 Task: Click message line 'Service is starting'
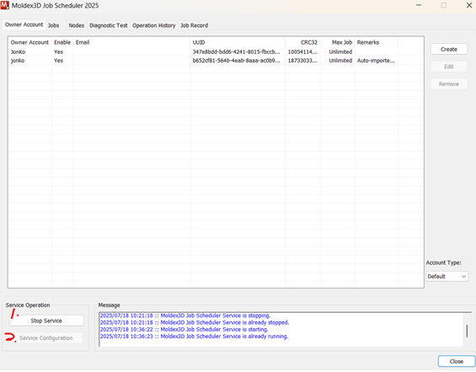click(x=185, y=330)
